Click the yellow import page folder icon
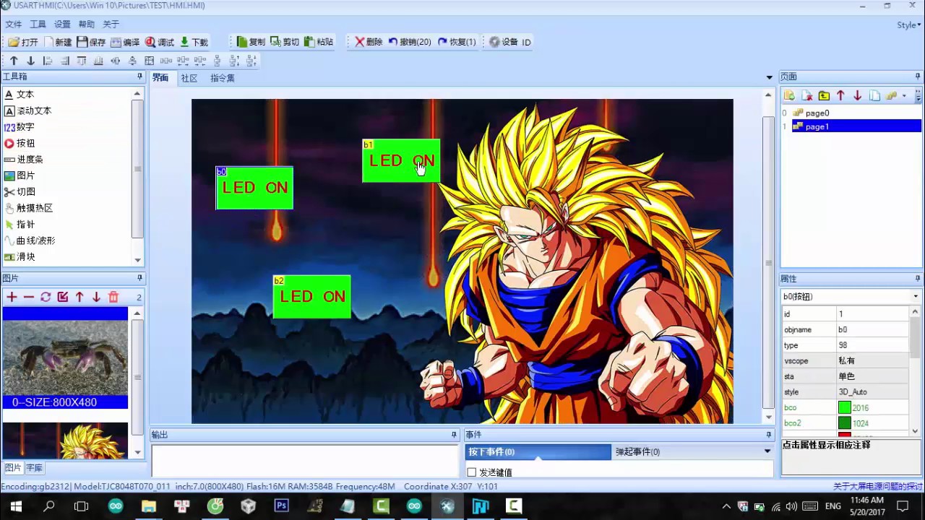Image resolution: width=925 pixels, height=520 pixels. [824, 95]
